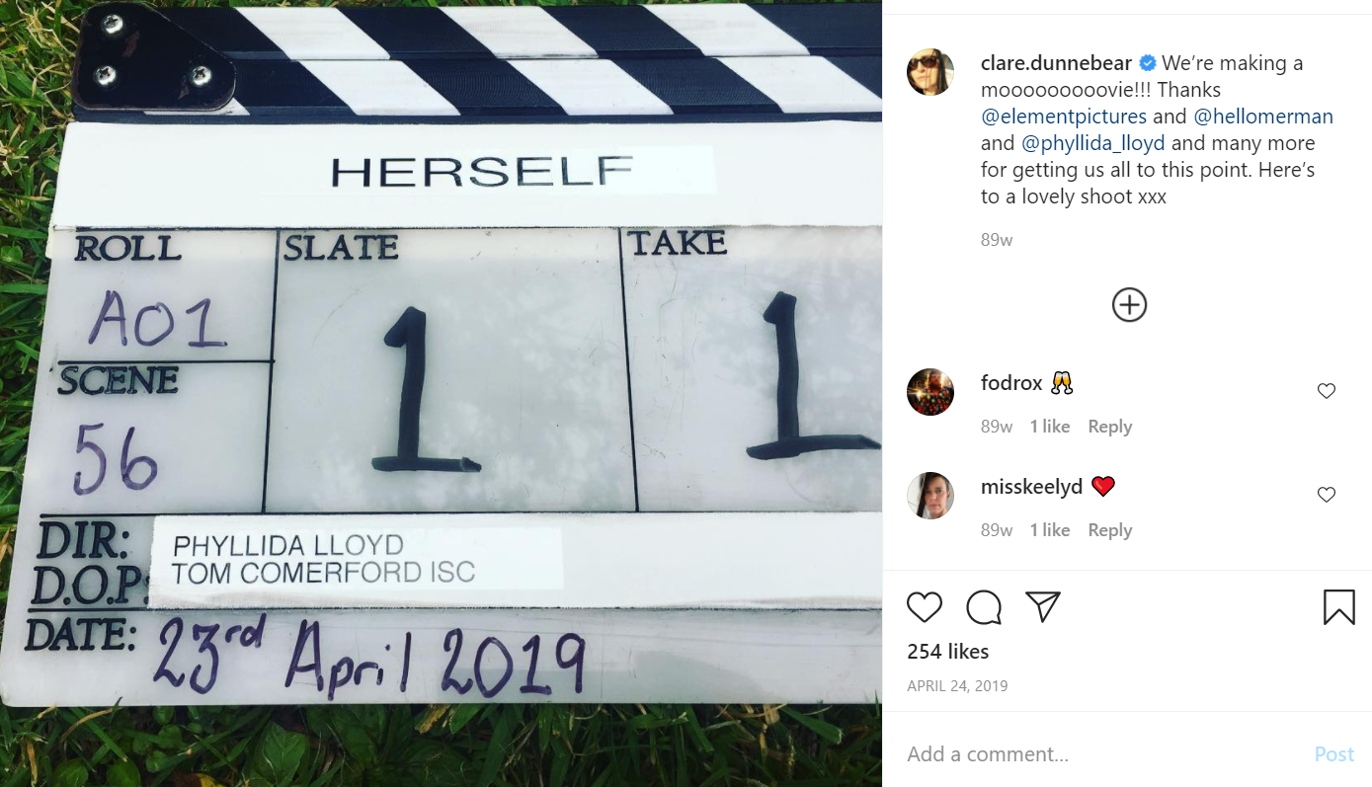Image resolution: width=1372 pixels, height=787 pixels.
Task: Visit the @elementpictures mention
Action: [x=1064, y=117]
